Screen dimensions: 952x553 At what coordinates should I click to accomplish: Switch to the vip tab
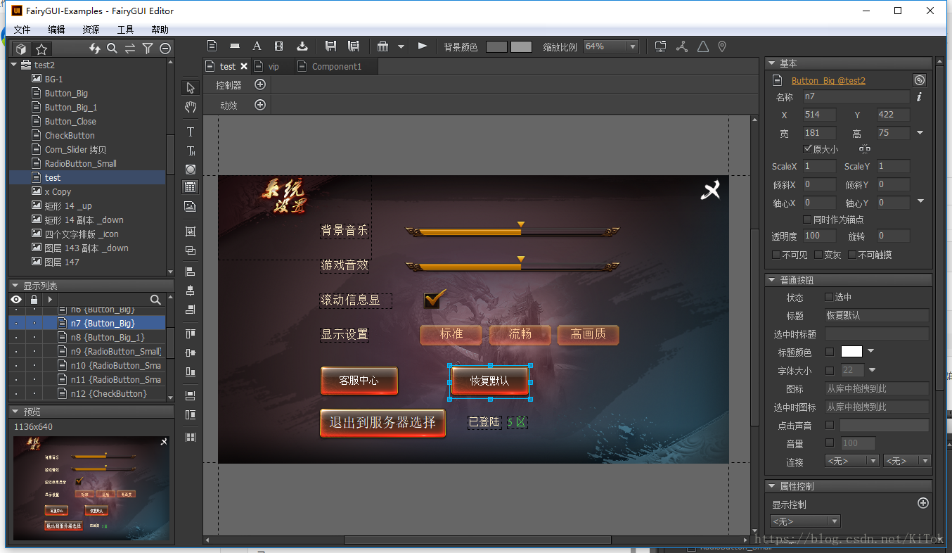273,65
